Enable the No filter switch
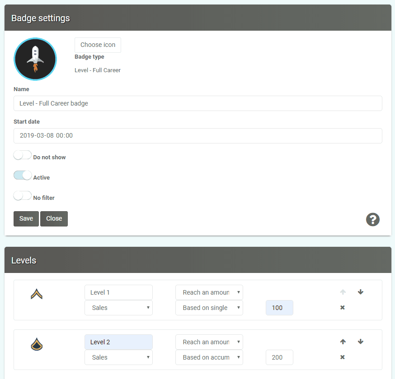This screenshot has height=379, width=395. click(x=23, y=195)
